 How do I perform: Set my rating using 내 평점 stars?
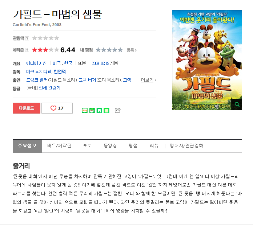click(x=109, y=50)
